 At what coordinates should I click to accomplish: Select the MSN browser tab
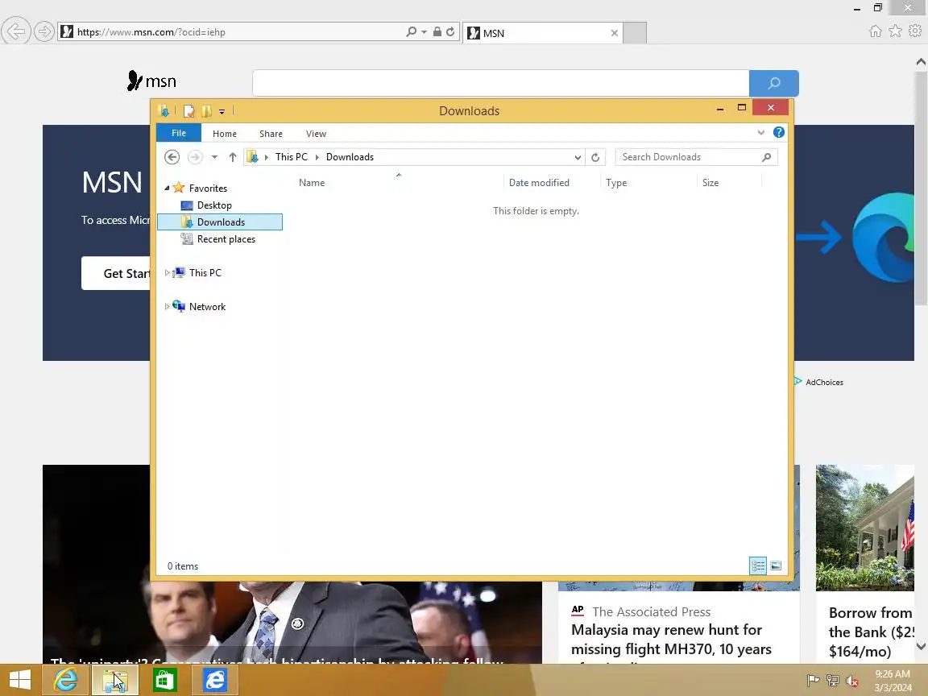[x=541, y=33]
